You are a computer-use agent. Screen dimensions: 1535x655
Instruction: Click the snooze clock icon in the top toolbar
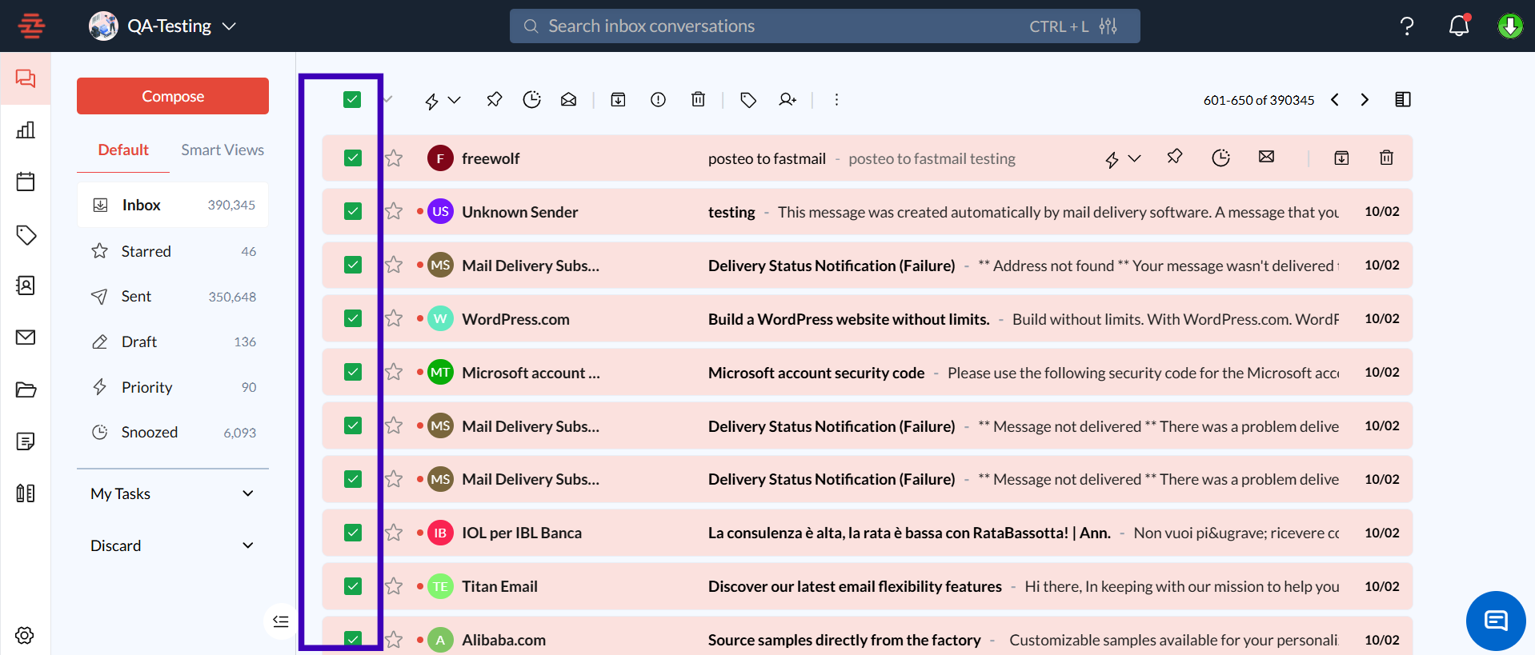[531, 99]
